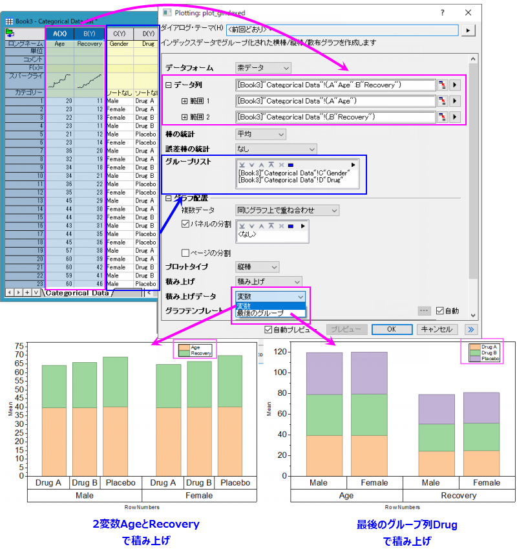Viewport: 517px width, 551px height.
Task: Open add-column arrow in パネルの分割 list
Action: click(302, 226)
